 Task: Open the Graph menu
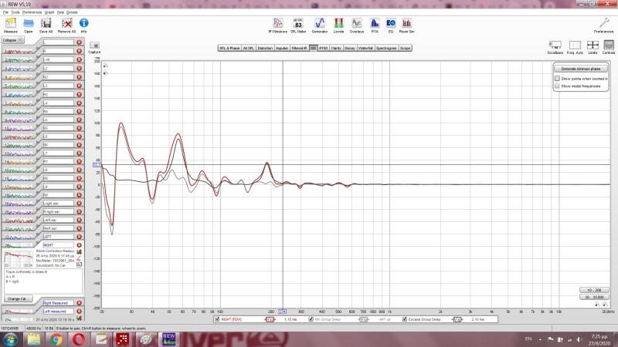pyautogui.click(x=51, y=13)
